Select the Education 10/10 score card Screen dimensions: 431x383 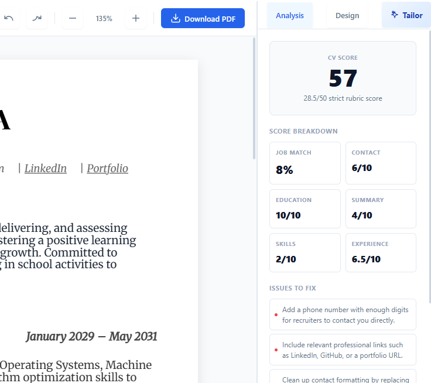pyautogui.click(x=305, y=208)
